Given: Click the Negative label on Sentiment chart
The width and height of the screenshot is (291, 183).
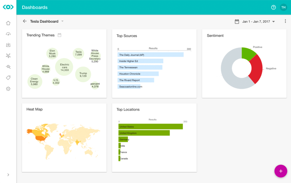Looking at the screenshot, I should [x=271, y=68].
